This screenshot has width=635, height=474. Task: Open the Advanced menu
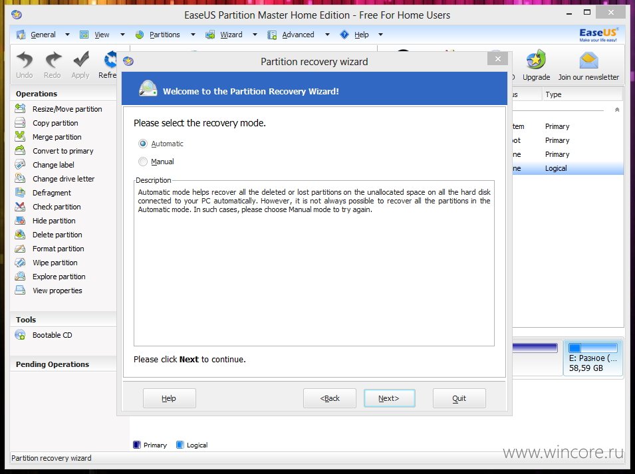click(298, 35)
